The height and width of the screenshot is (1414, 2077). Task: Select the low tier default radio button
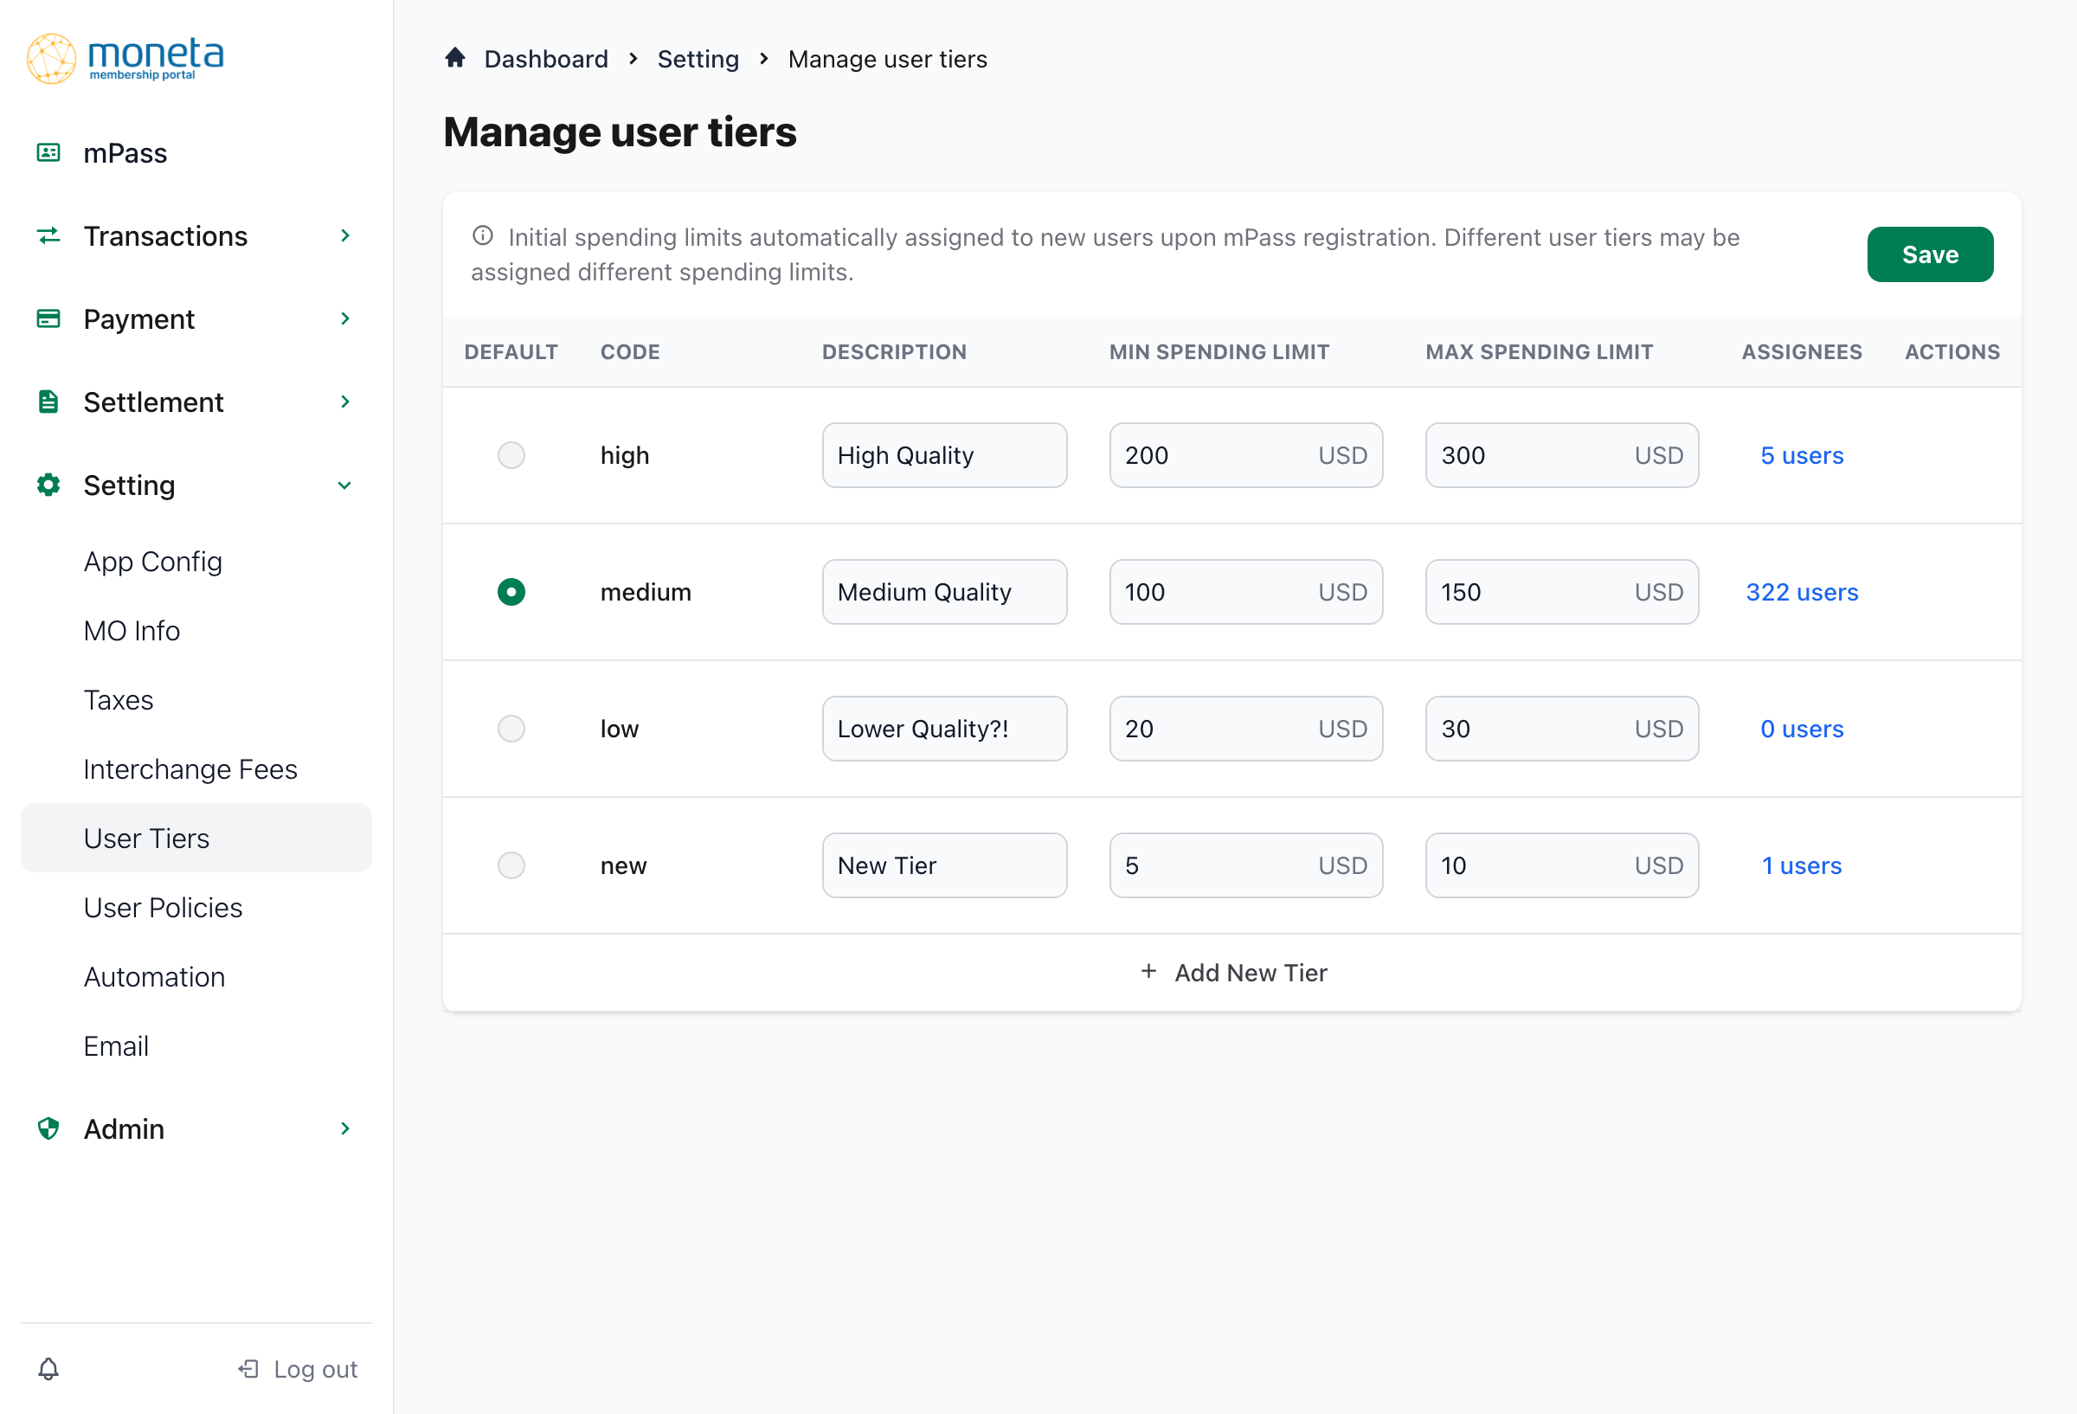(x=511, y=729)
